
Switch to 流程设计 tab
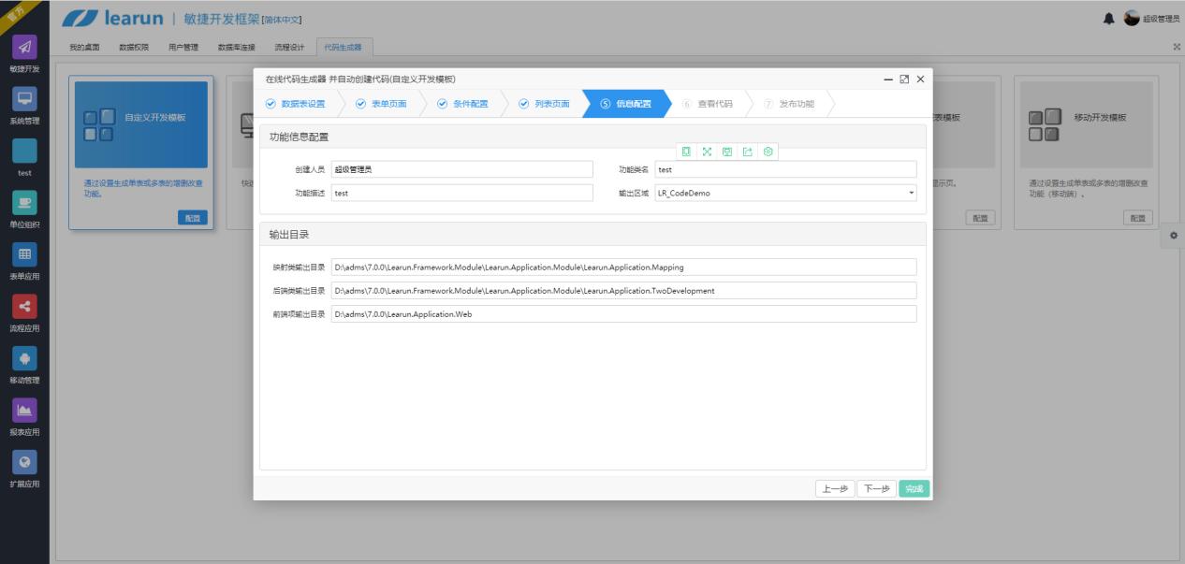point(289,47)
